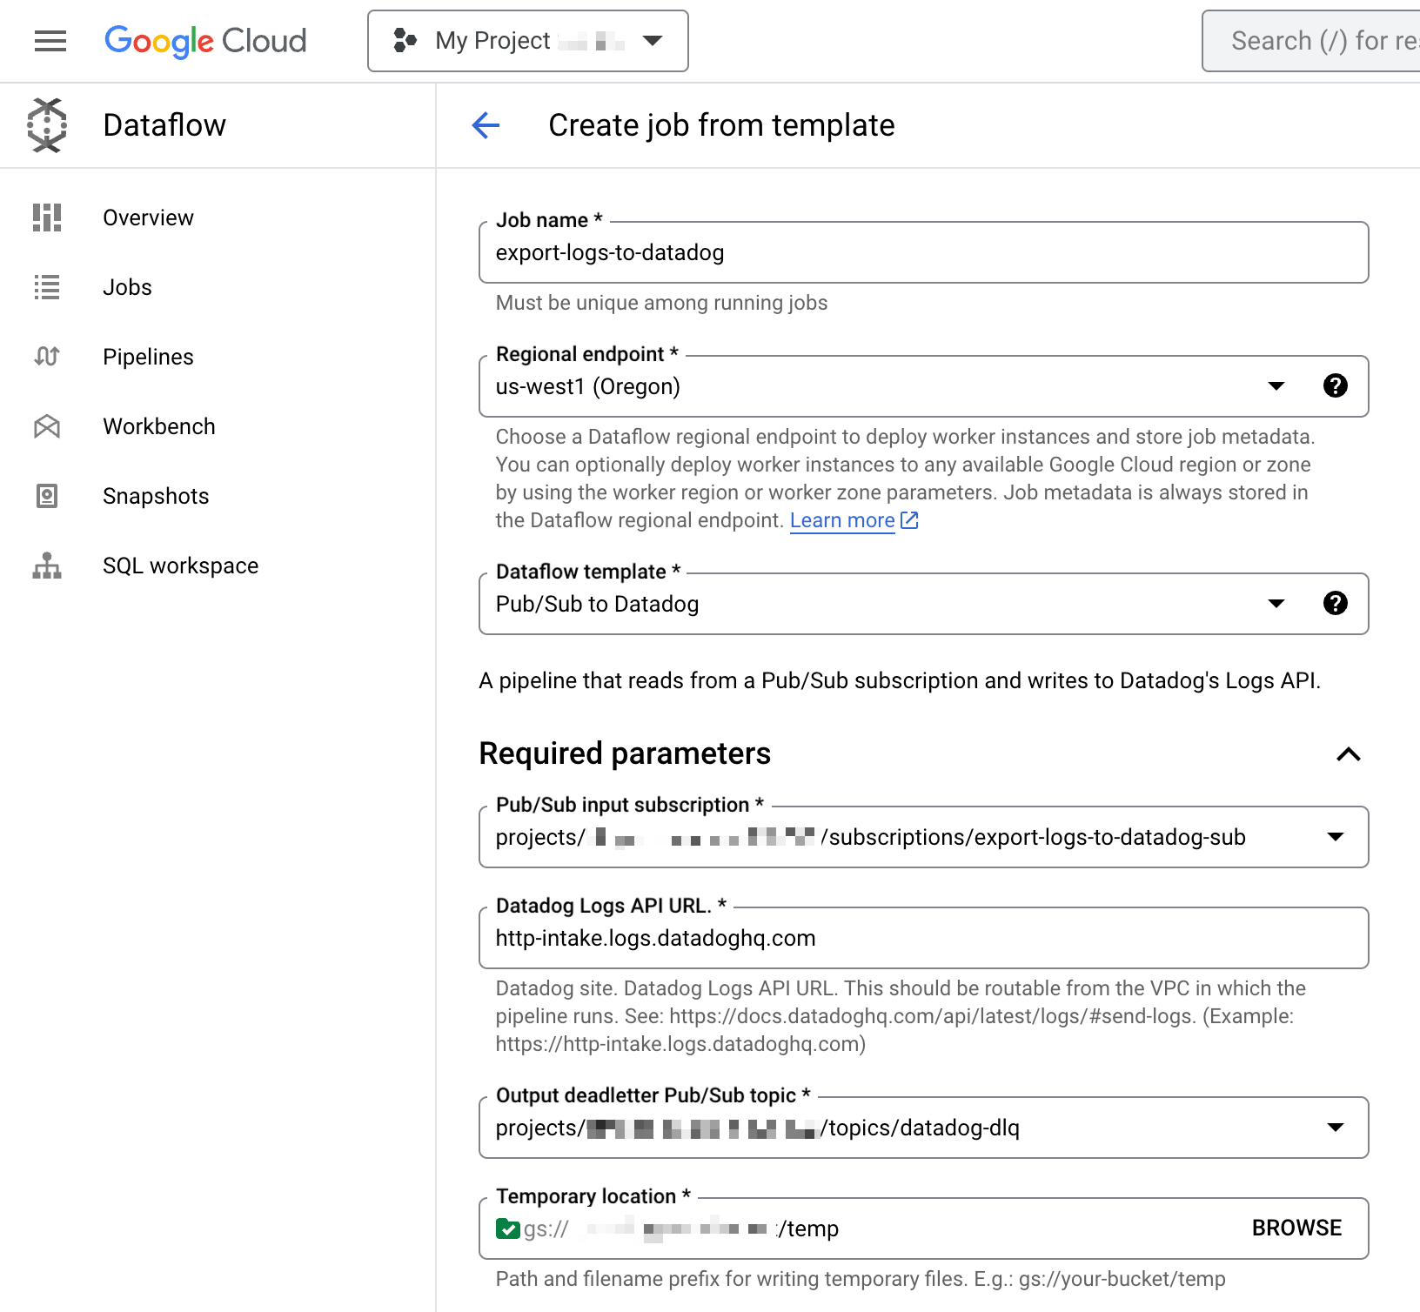The image size is (1420, 1312).
Task: Click the Dataflow product icon
Action: 47,125
